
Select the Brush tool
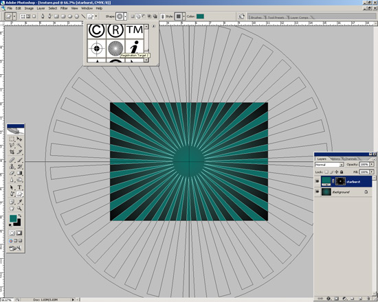19,160
